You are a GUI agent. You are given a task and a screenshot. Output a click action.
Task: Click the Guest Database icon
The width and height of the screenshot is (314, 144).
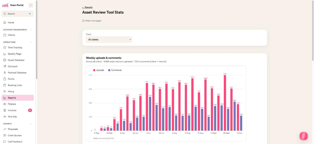click(x=5, y=60)
